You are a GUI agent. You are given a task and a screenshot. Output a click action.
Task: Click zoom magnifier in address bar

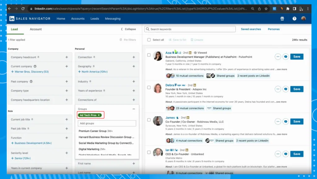click(x=253, y=9)
